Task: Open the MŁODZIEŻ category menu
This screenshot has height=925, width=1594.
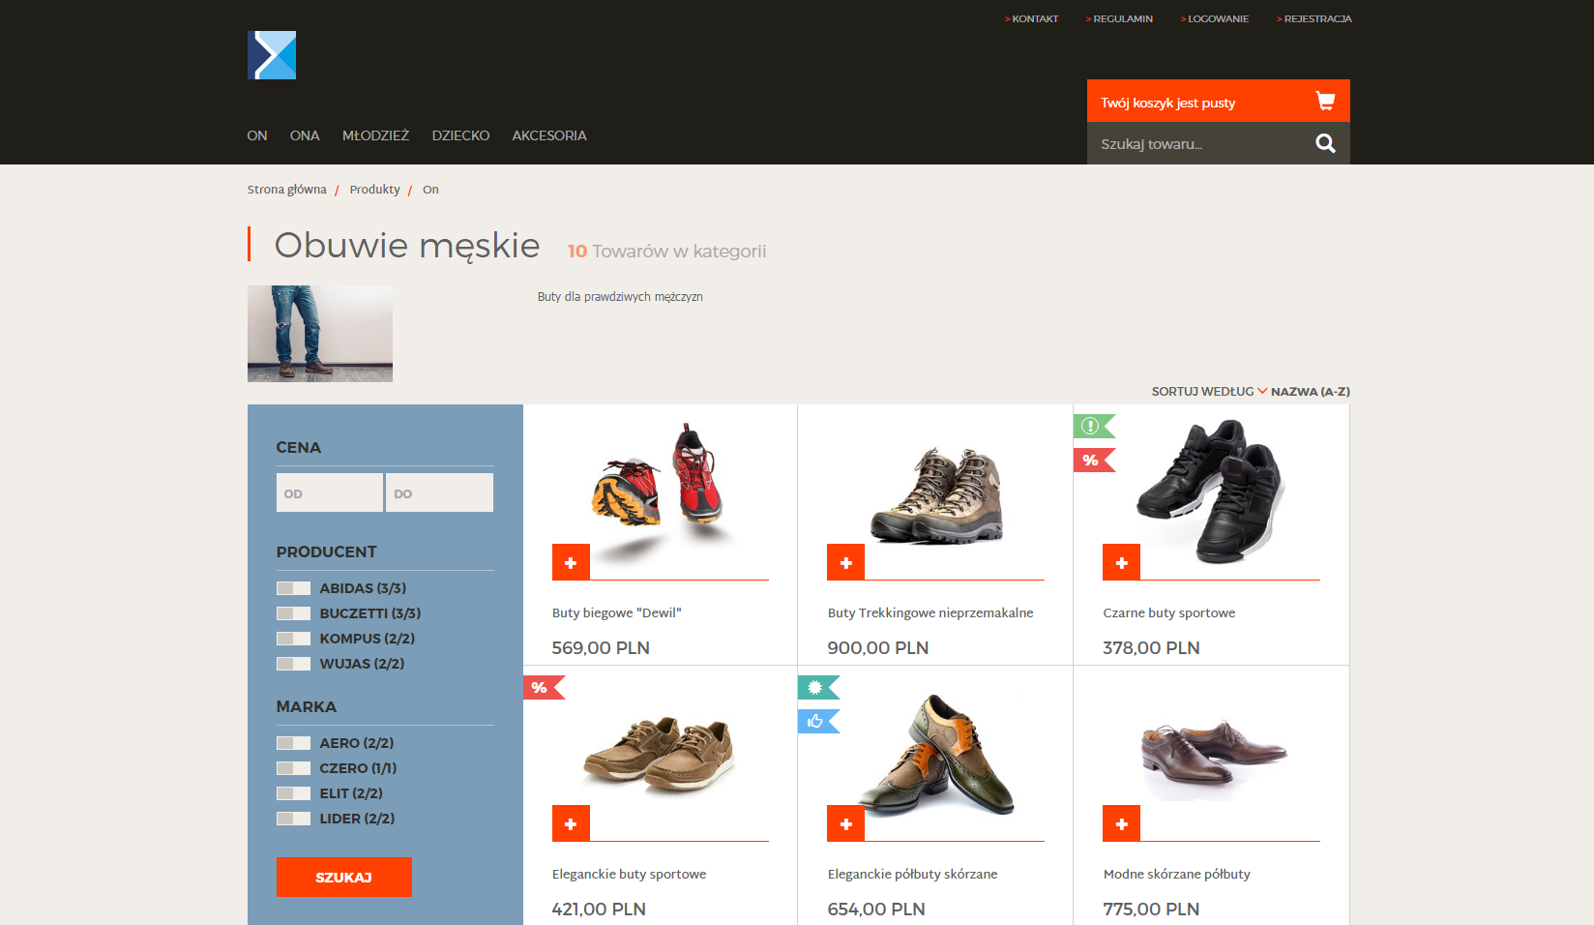Action: pos(375,135)
